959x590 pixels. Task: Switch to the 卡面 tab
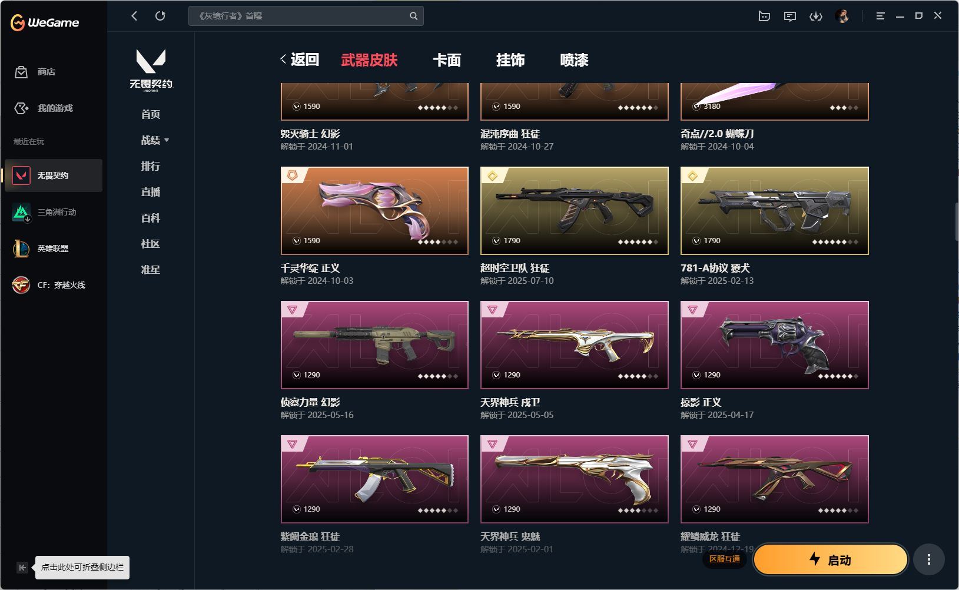pos(447,60)
